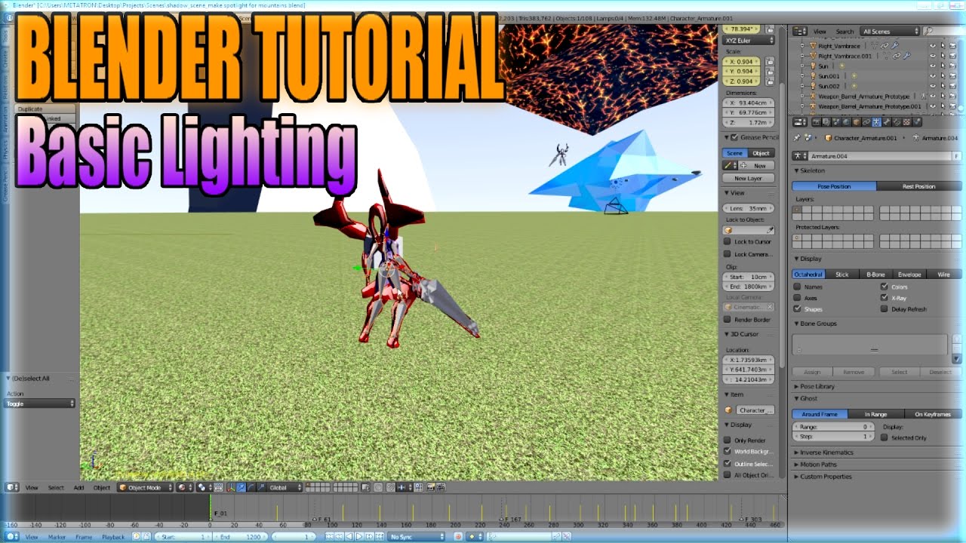Screen dimensions: 966x543
Task: Open the Global orientation dropdown
Action: tap(284, 487)
